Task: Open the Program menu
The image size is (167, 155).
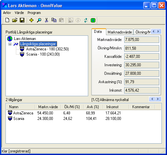Action: (34, 13)
